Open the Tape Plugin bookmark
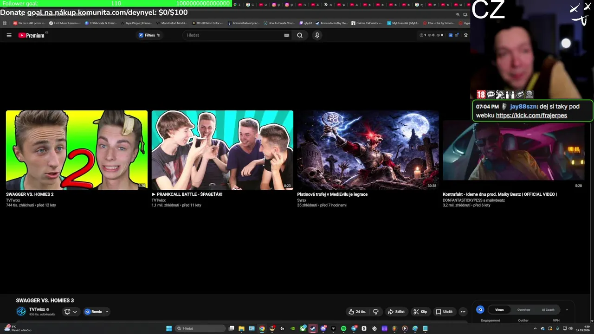594x334 pixels. pos(136,23)
